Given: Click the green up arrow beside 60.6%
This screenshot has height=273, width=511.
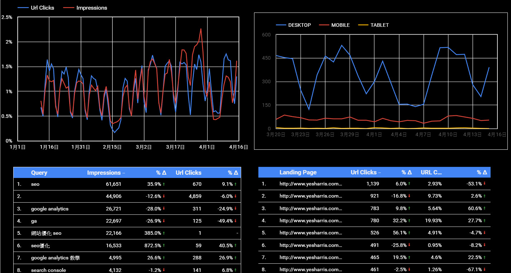Looking at the screenshot, I should click(x=484, y=208).
